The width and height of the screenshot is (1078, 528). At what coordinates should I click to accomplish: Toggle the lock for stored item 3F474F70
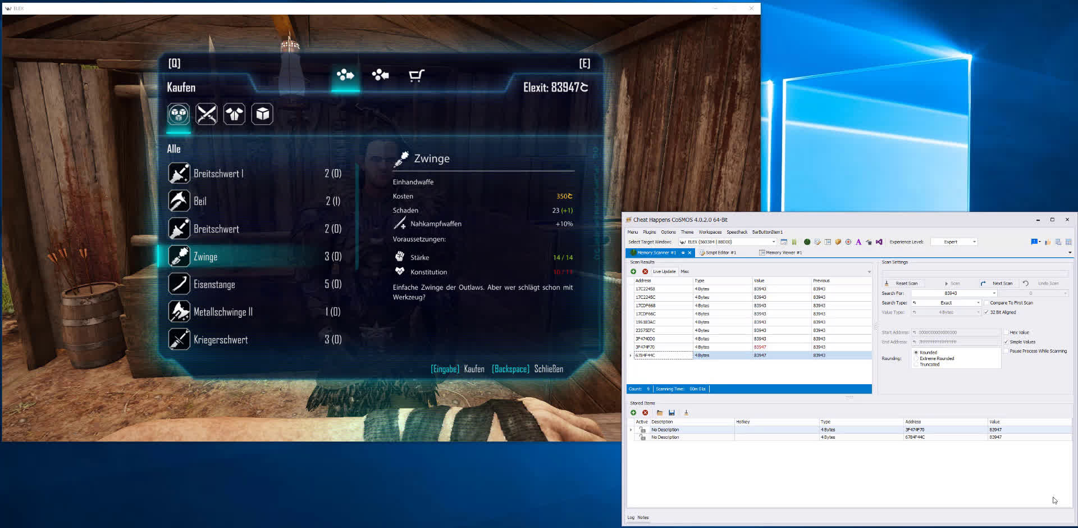click(x=642, y=430)
